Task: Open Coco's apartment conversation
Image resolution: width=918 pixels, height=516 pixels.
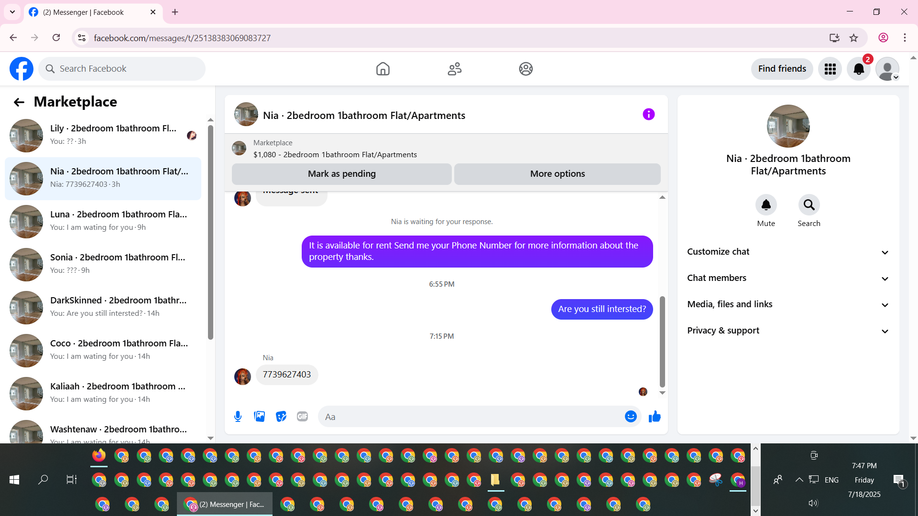Action: point(103,351)
